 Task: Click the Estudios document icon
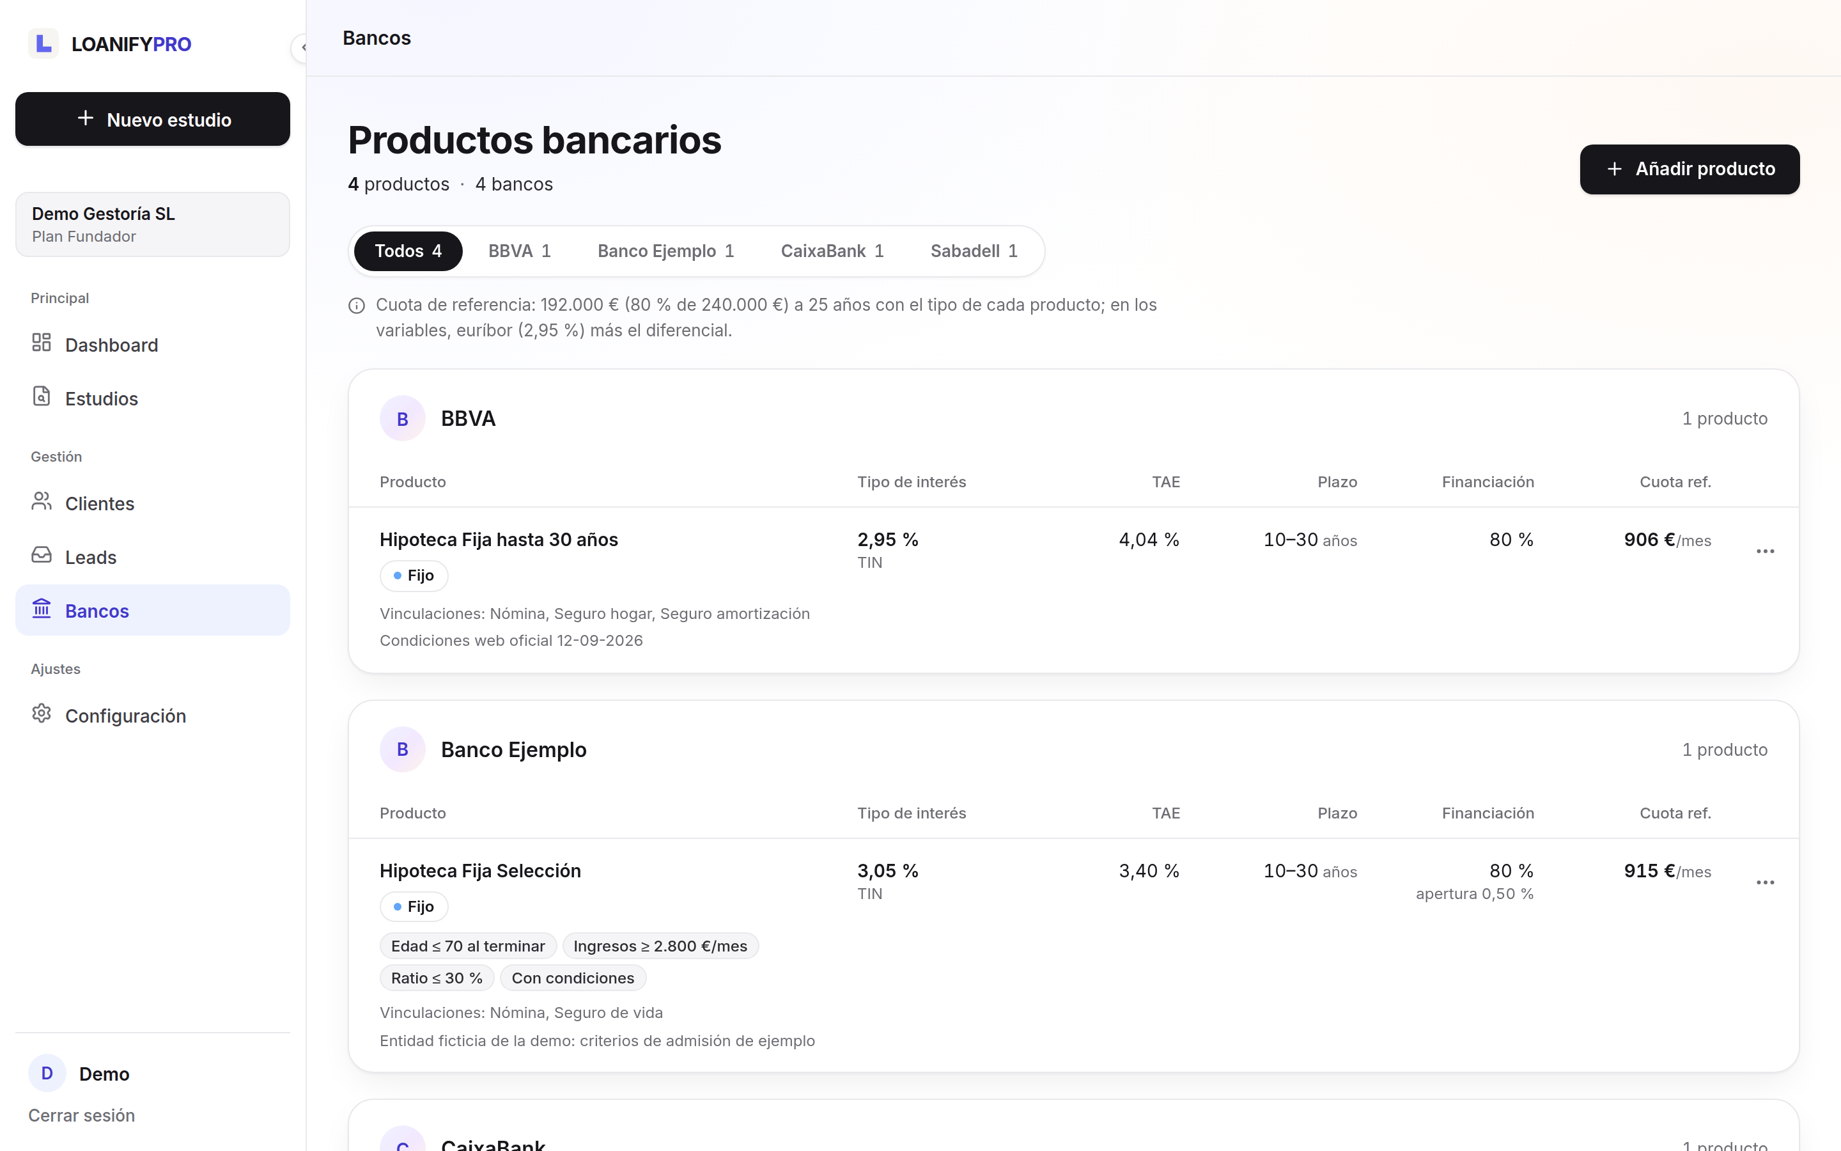tap(42, 396)
